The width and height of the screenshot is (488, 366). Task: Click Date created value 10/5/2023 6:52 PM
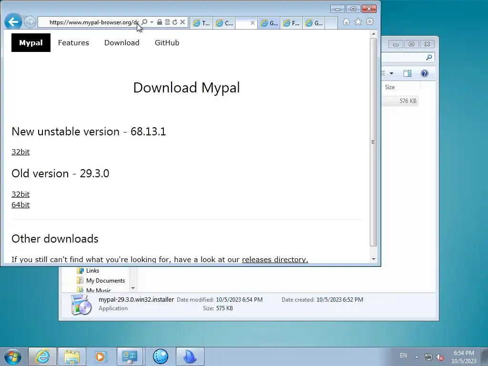(x=339, y=300)
